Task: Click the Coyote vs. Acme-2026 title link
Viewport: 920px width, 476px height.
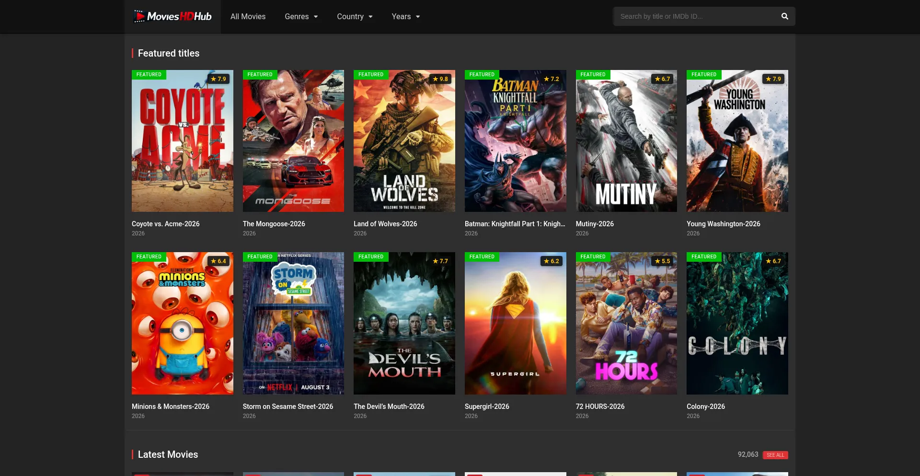Action: (166, 224)
